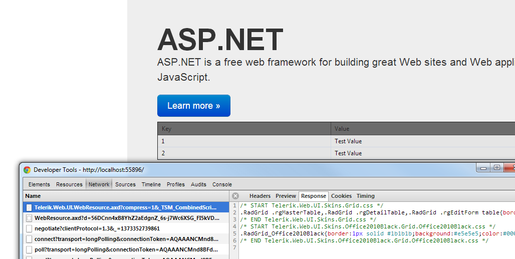Click the negotiate request file icon
This screenshot has height=259, width=515.
[29, 228]
